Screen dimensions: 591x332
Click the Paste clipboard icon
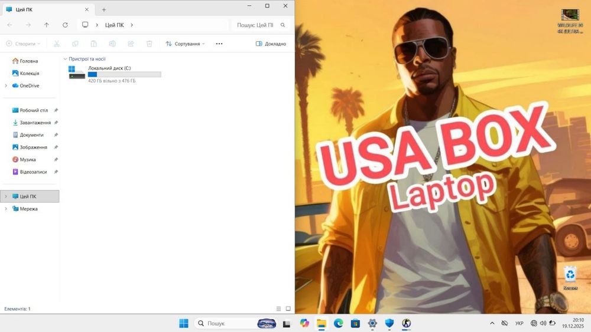click(x=93, y=44)
